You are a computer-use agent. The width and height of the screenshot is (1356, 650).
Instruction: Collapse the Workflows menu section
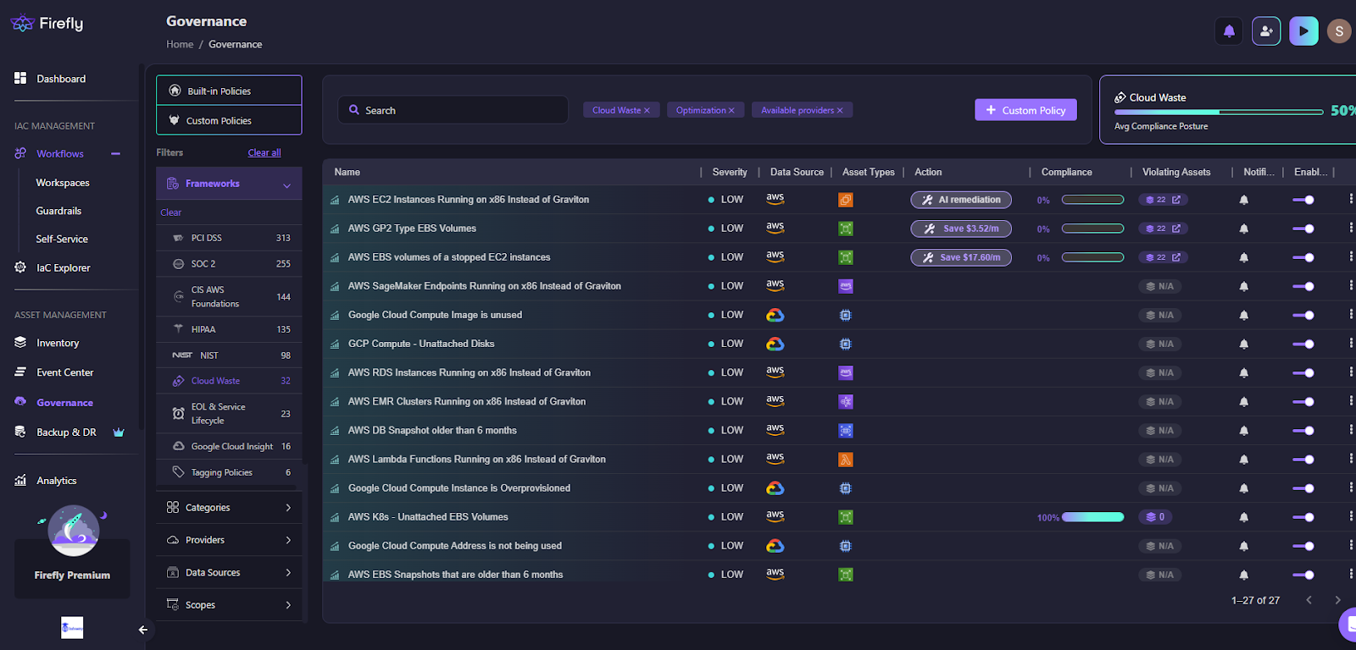115,154
